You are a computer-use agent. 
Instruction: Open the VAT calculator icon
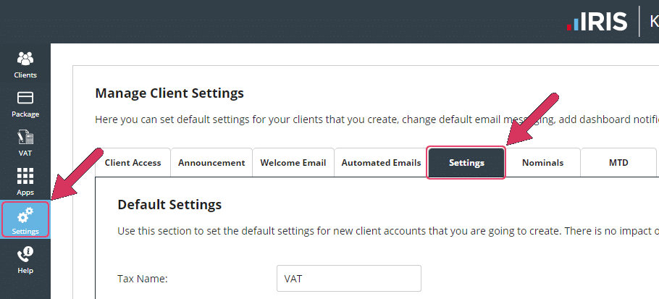25,137
